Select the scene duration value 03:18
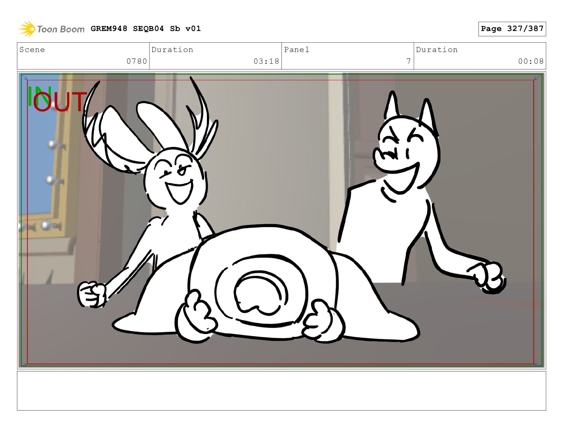This screenshot has height=436, width=564. (x=266, y=61)
